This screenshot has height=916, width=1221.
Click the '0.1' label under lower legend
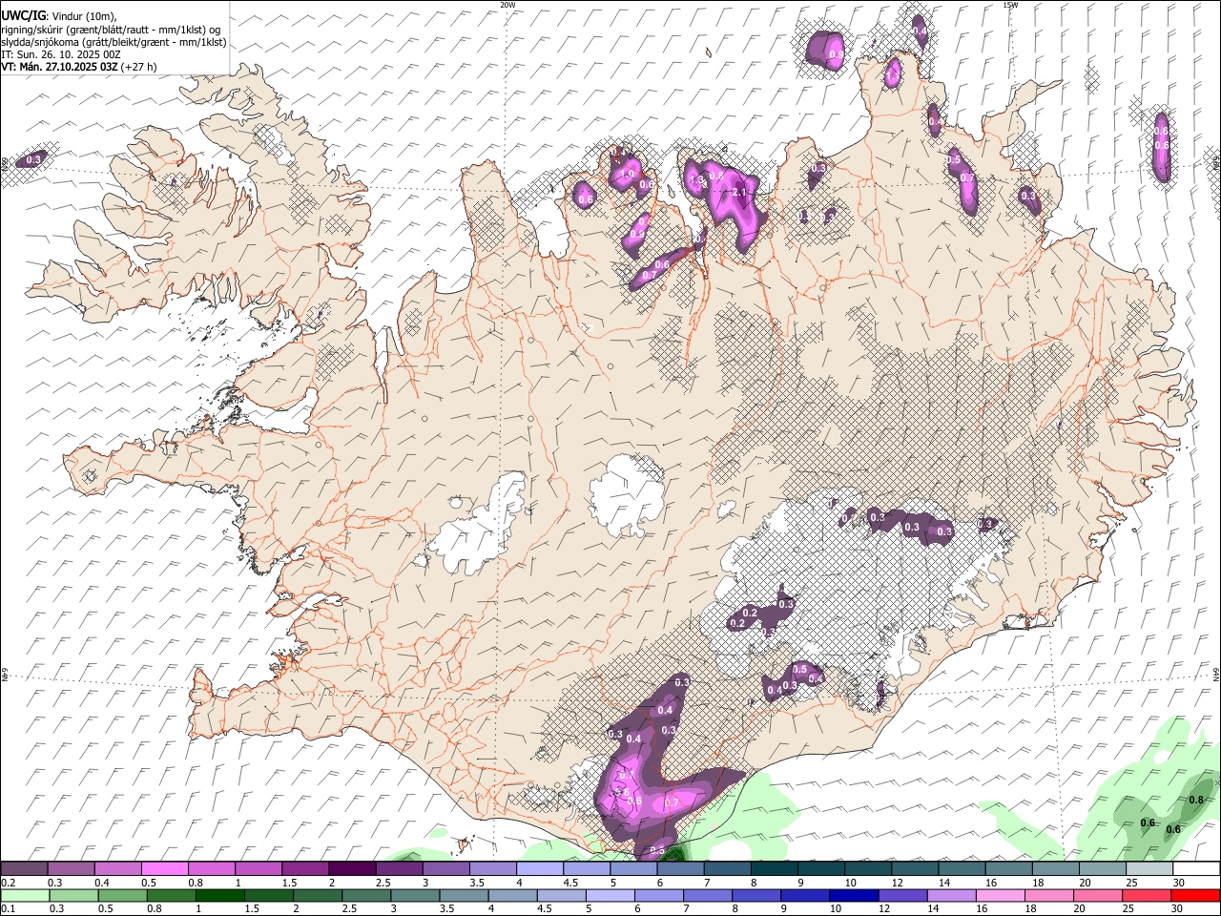[9, 908]
